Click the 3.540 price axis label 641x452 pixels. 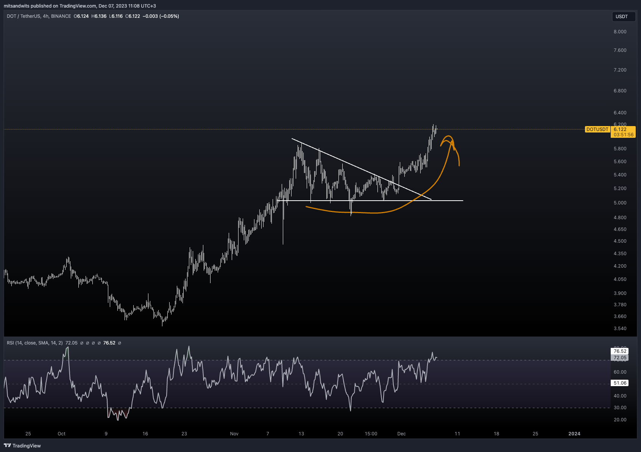620,329
